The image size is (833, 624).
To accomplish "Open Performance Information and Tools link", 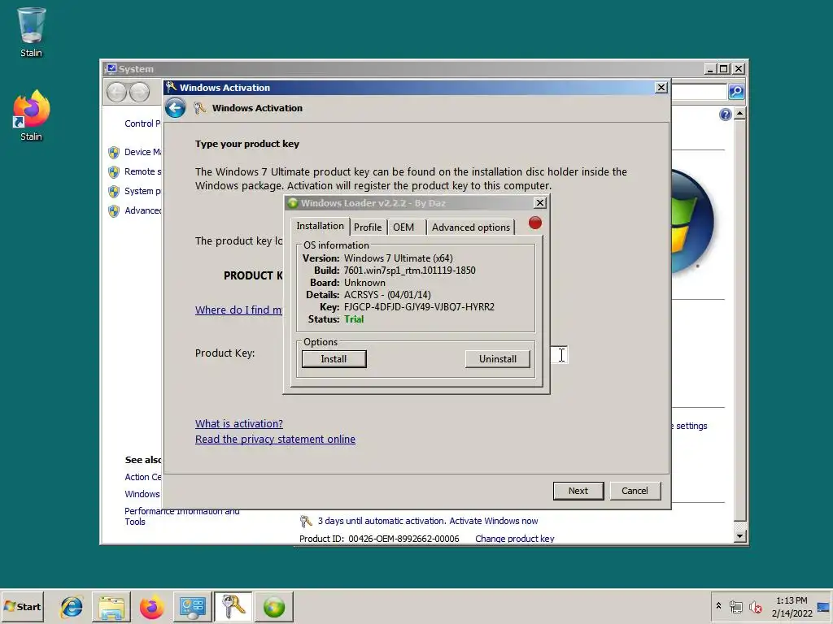I will 181,516.
